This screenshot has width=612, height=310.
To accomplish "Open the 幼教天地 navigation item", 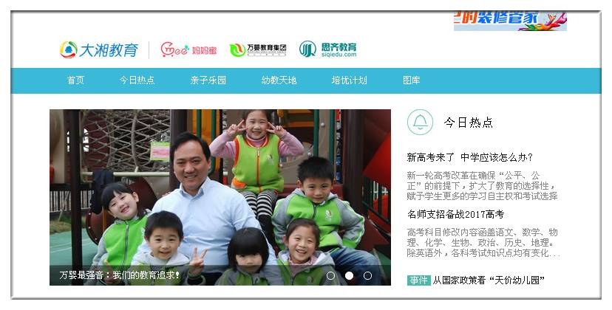I will [x=279, y=80].
